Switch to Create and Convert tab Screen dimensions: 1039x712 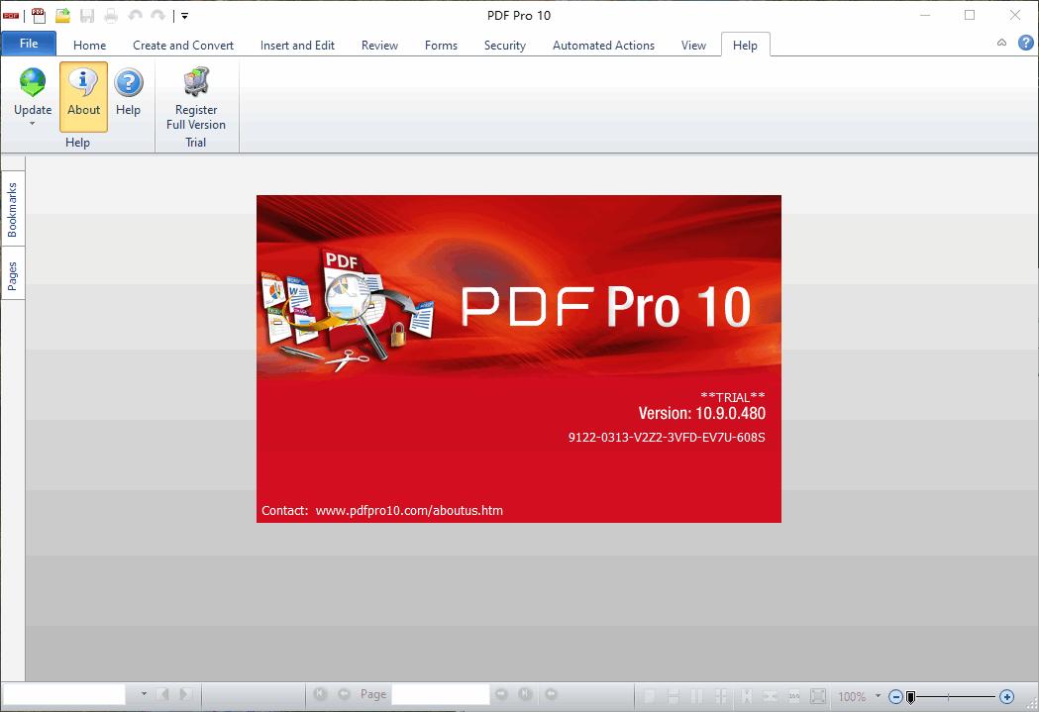pyautogui.click(x=183, y=45)
